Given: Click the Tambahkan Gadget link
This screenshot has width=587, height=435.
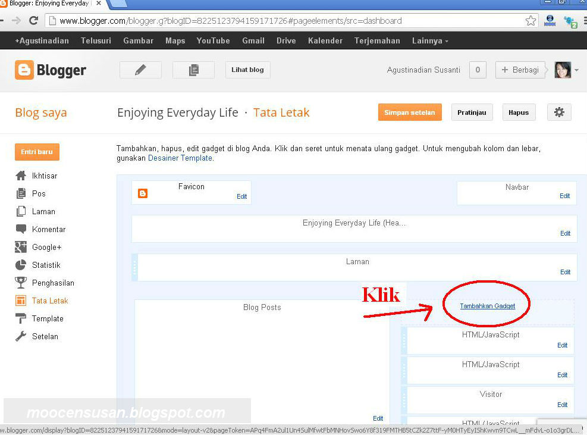Looking at the screenshot, I should tap(488, 306).
